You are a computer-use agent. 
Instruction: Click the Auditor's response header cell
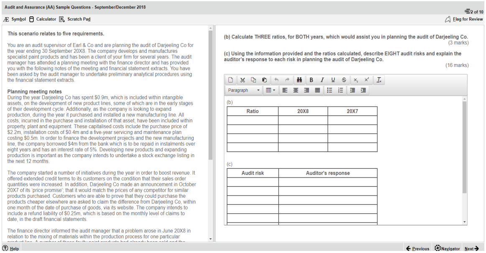(328, 173)
